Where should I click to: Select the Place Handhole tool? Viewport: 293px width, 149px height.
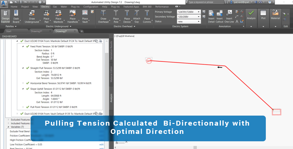[x=73, y=17]
